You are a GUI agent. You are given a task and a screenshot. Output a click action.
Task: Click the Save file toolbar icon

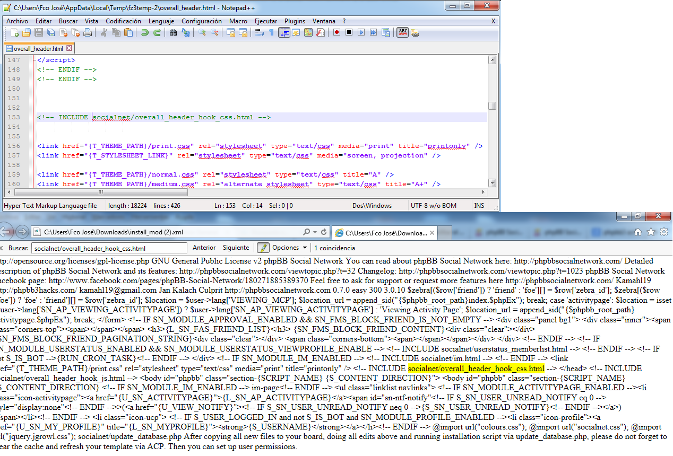point(39,33)
